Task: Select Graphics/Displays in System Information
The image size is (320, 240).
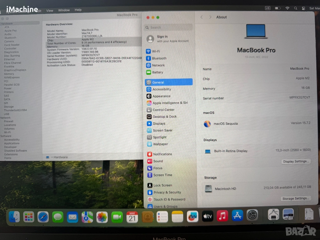Action: 15,70
